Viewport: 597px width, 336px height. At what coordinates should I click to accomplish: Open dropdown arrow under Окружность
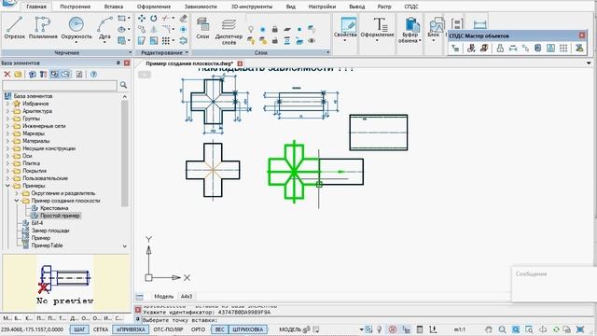pyautogui.click(x=76, y=42)
